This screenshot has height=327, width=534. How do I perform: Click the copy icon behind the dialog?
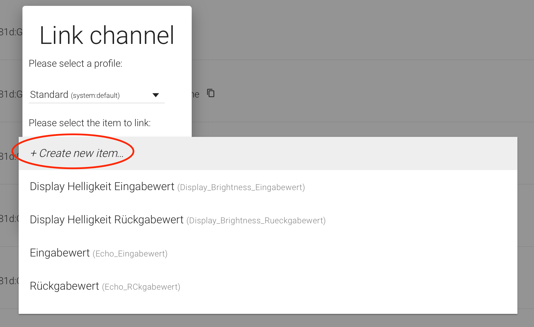click(211, 93)
